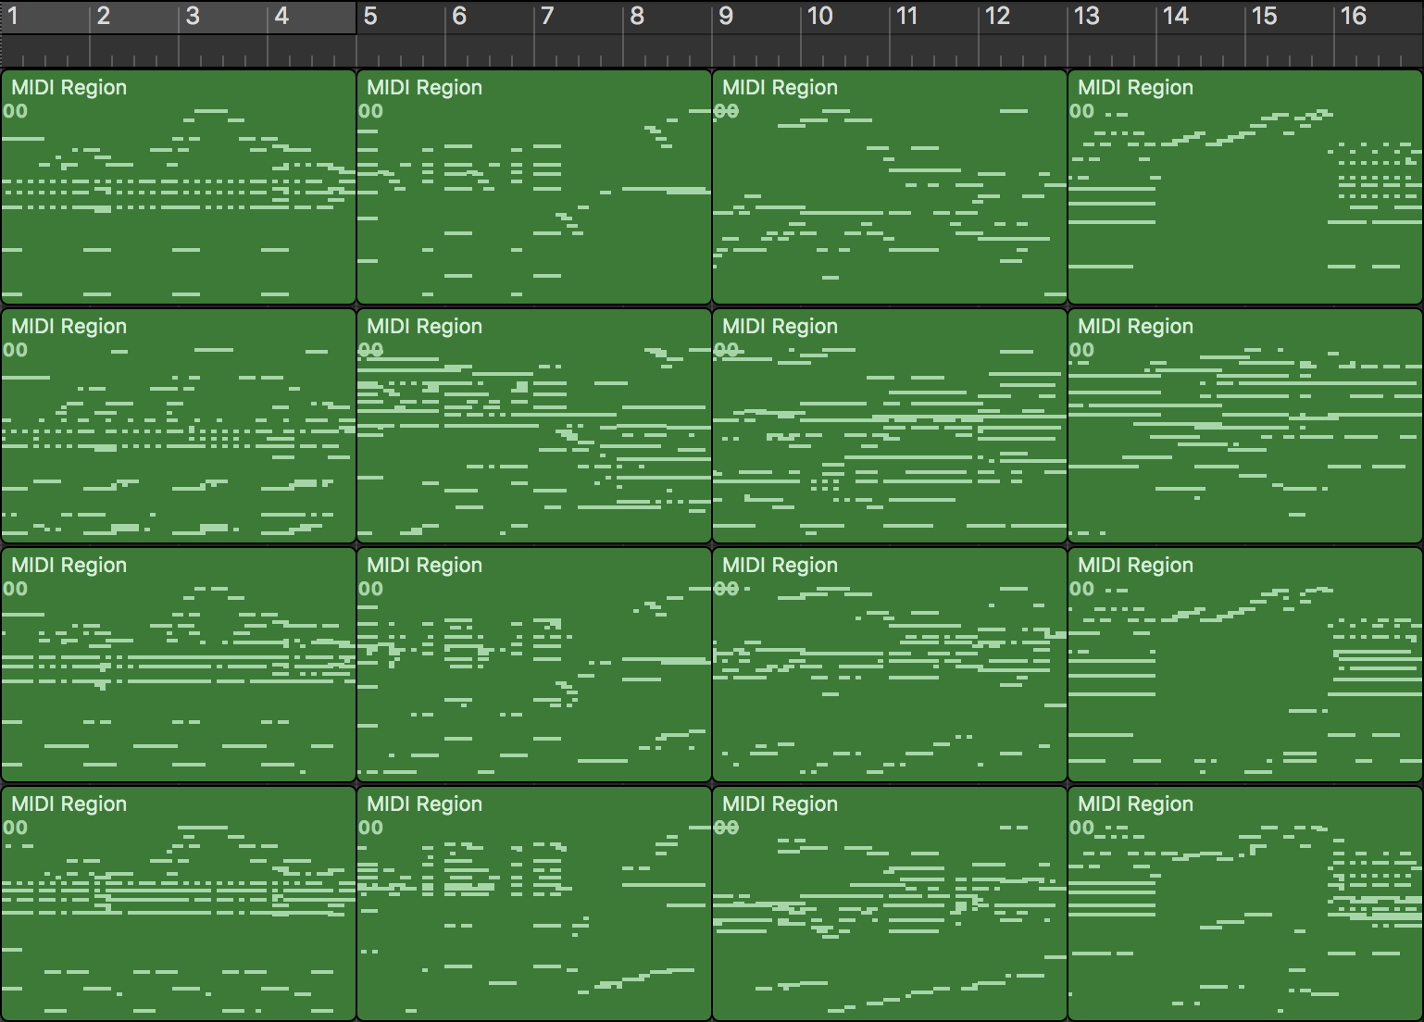Highlight fourth track's MIDI Region starting at bar 13
This screenshot has height=1022, width=1424.
tap(1245, 904)
